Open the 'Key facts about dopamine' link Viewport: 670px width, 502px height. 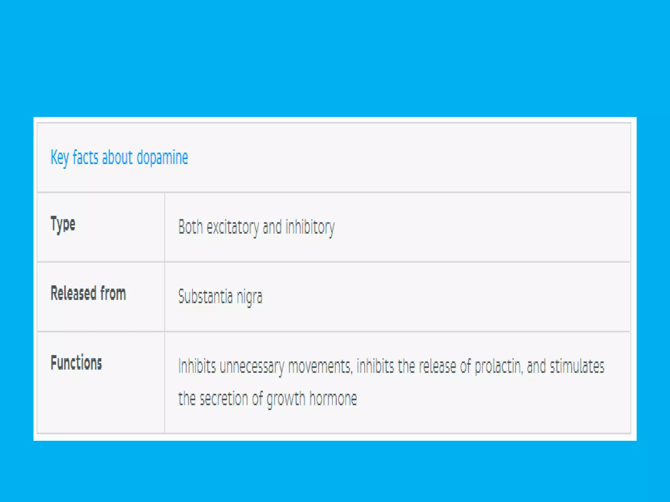click(119, 158)
